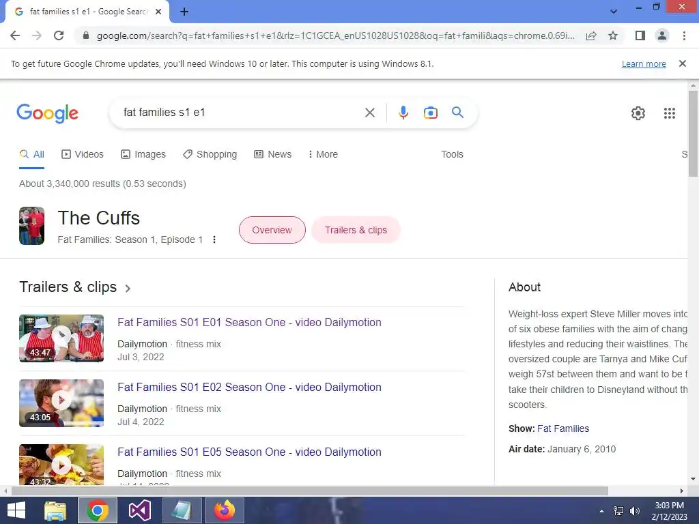Click the 'Air date: January 6, 2010' text
The width and height of the screenshot is (699, 524).
tap(562, 449)
